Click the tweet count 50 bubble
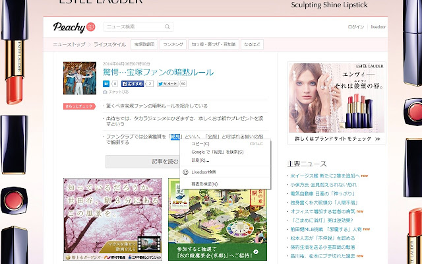 click(x=183, y=84)
